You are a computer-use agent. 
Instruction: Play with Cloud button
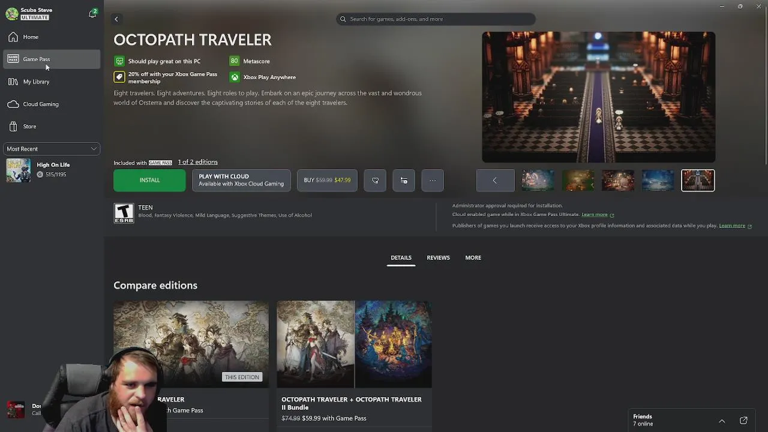(241, 180)
